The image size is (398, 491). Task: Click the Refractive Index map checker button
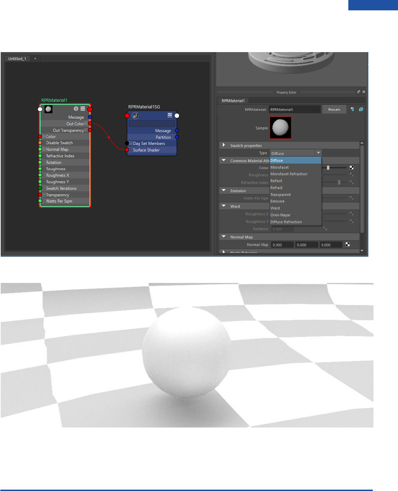tap(351, 182)
